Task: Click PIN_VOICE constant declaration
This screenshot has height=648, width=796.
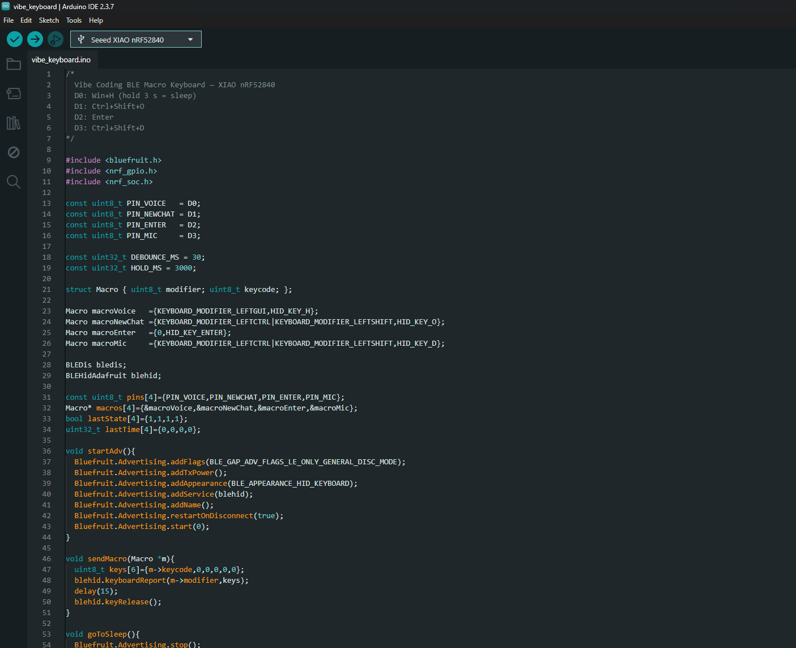Action: pyautogui.click(x=133, y=204)
